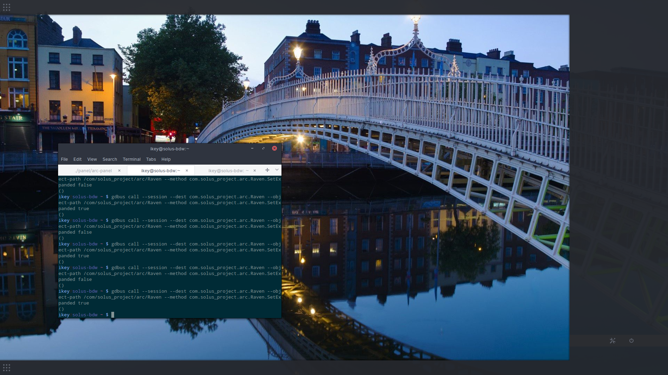Viewport: 668px width, 375px height.
Task: Close the ./panel/arc-panel tab
Action: coord(119,170)
